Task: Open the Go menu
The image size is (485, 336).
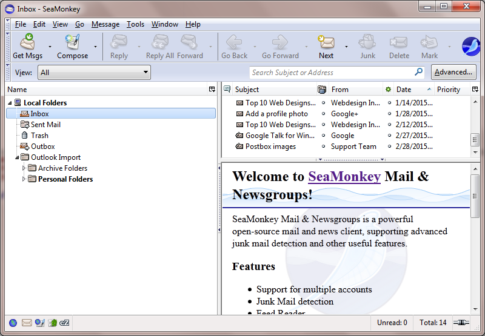Action: 79,24
